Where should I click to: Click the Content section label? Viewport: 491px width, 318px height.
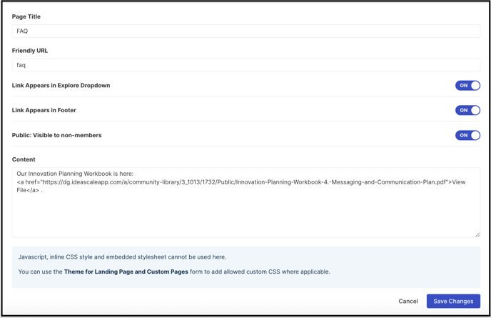24,159
